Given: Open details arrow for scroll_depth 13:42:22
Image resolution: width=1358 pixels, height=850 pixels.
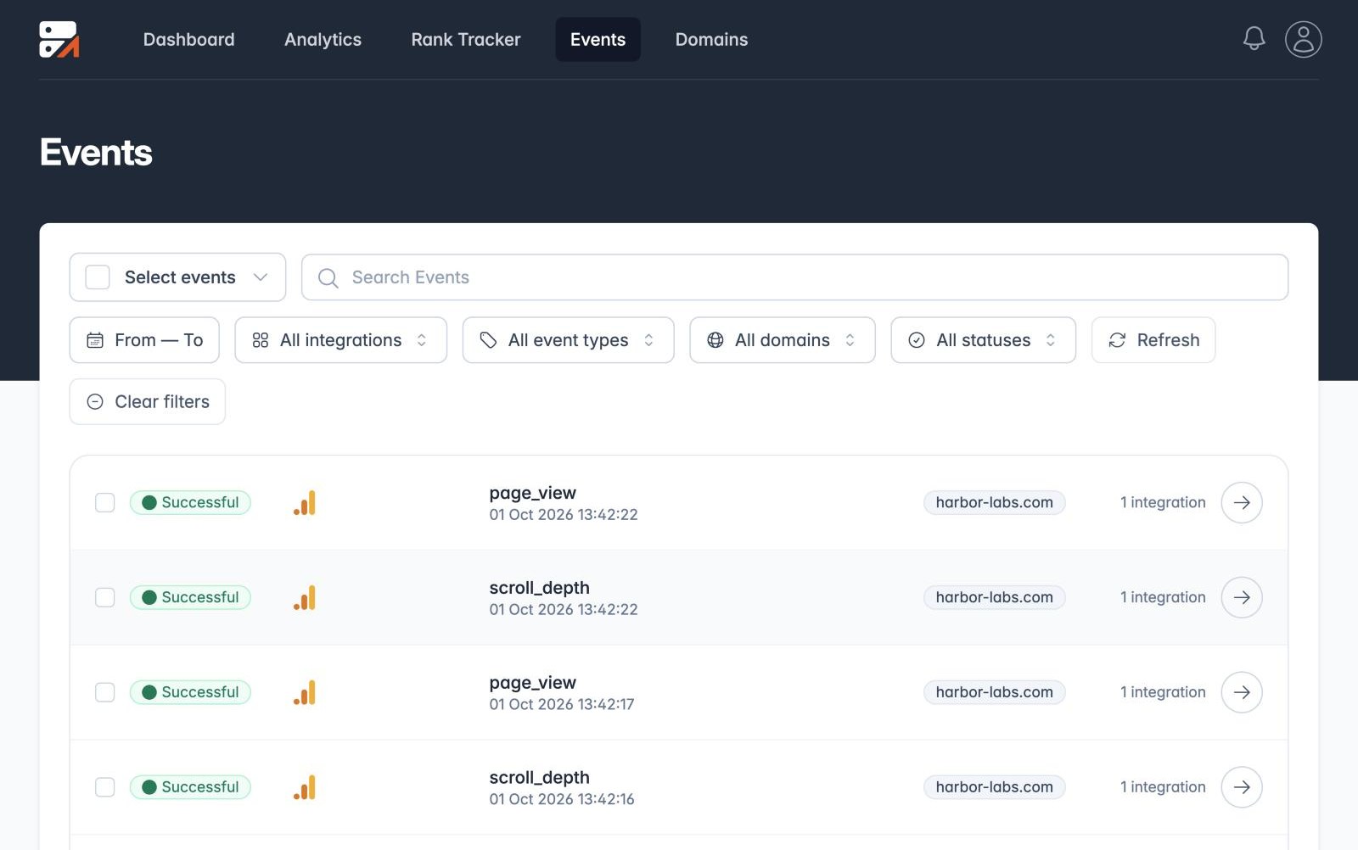Looking at the screenshot, I should (1241, 597).
